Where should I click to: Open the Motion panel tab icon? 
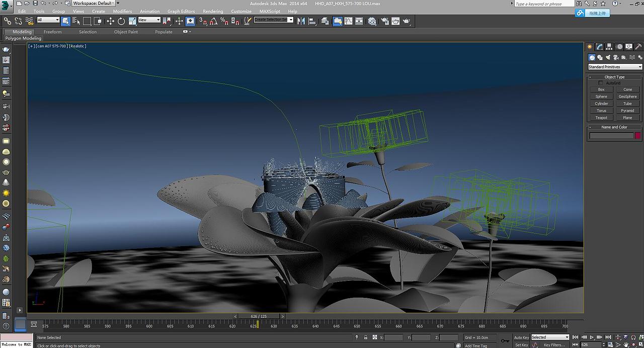(619, 47)
